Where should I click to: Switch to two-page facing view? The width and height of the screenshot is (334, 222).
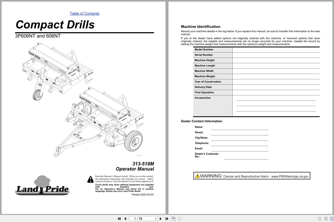point(332,219)
